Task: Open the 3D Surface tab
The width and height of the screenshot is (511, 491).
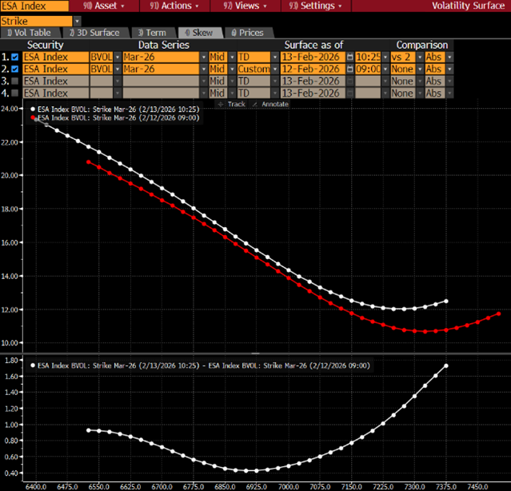Action: click(94, 33)
